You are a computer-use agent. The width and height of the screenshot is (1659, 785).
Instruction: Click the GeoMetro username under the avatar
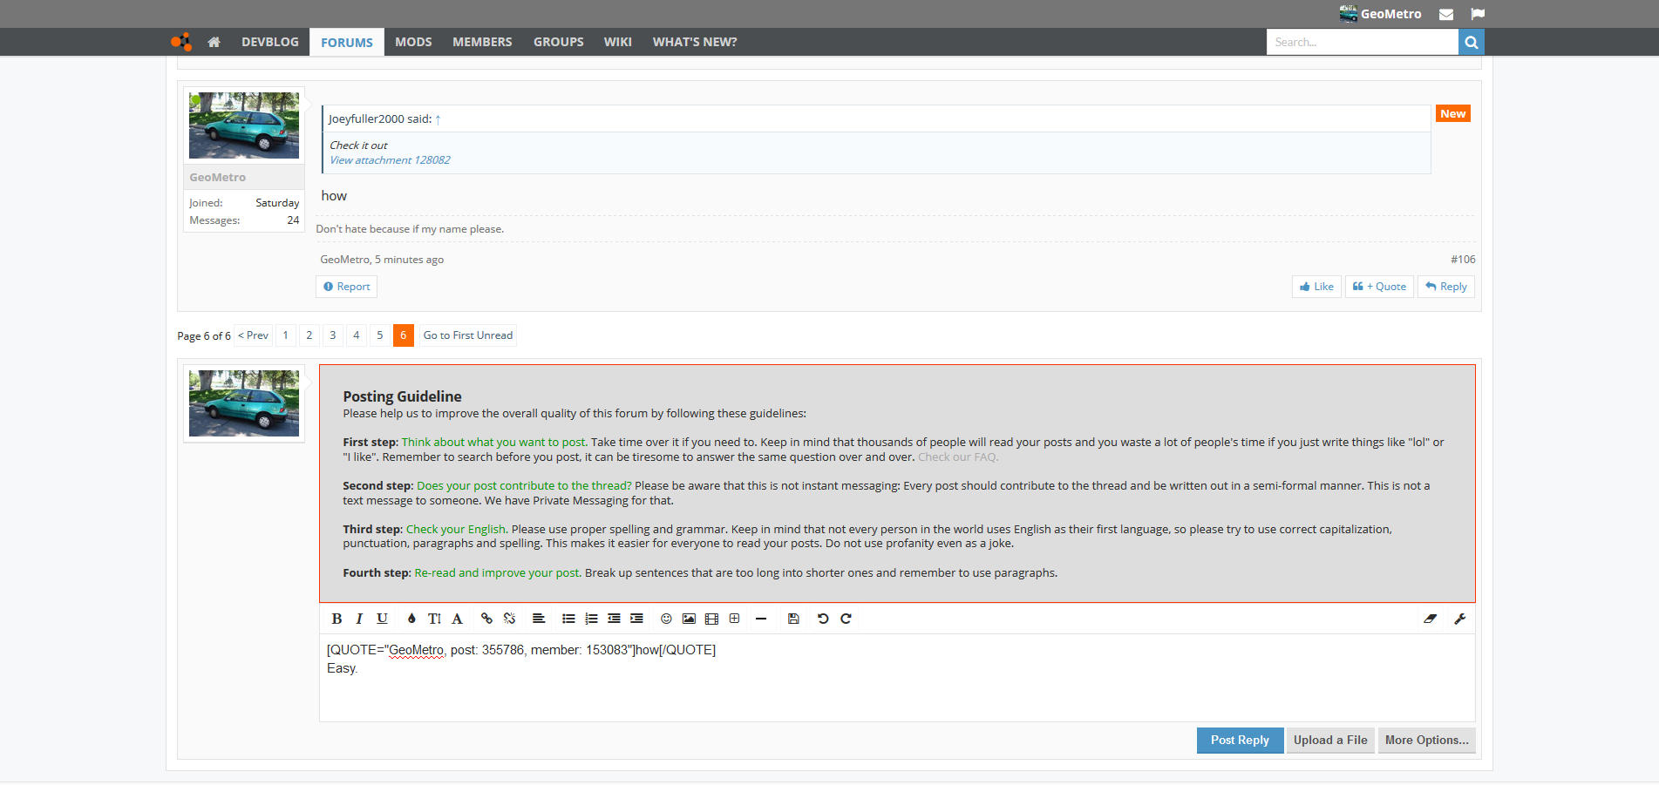pyautogui.click(x=218, y=178)
